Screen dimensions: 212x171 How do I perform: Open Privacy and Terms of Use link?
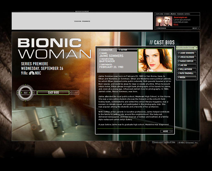164,142
